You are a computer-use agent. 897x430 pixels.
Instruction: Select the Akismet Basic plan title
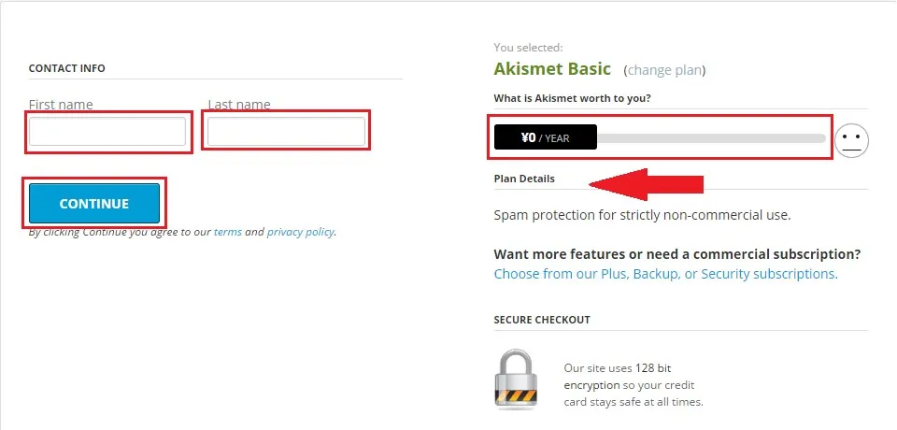pyautogui.click(x=552, y=69)
